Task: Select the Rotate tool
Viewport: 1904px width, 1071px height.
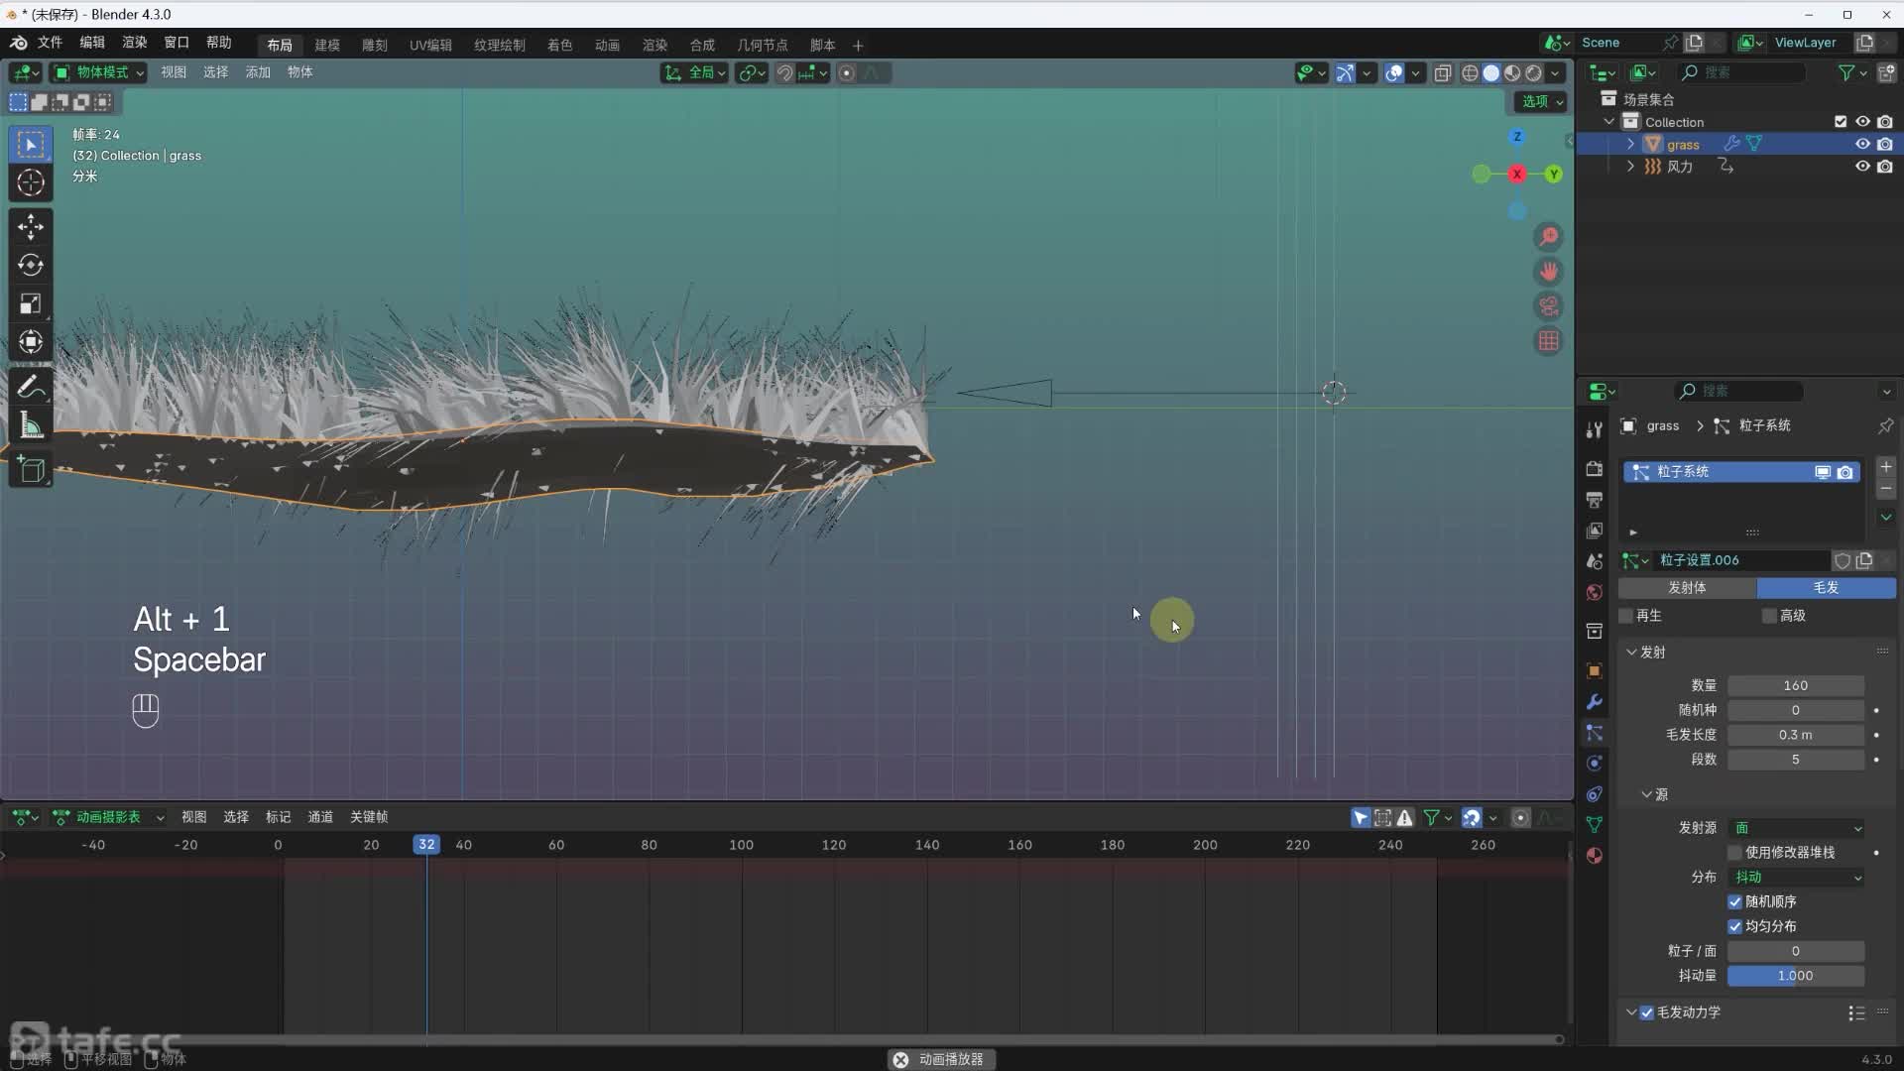Action: click(x=31, y=265)
